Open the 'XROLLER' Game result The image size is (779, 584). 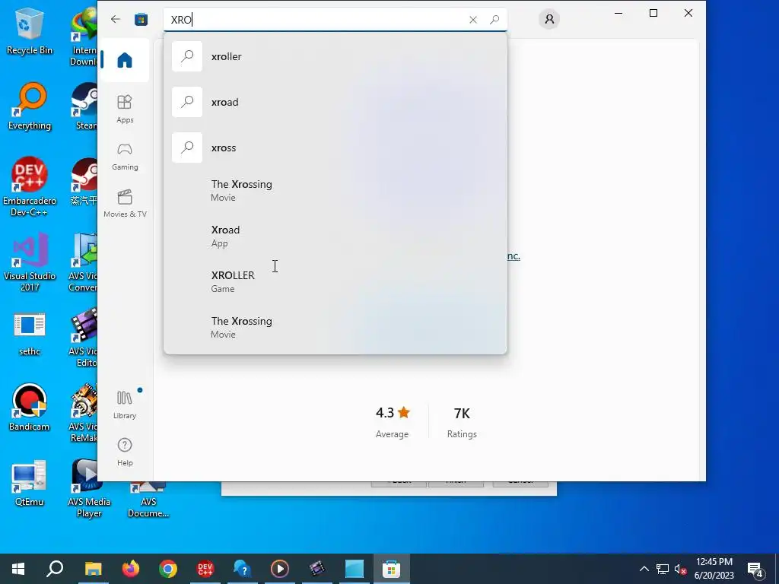coord(335,281)
